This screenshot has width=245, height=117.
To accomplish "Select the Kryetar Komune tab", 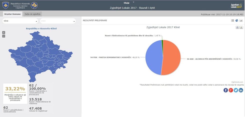I will 12,14.
